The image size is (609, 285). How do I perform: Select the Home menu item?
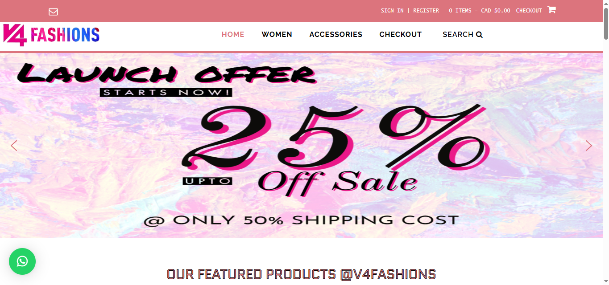click(233, 34)
